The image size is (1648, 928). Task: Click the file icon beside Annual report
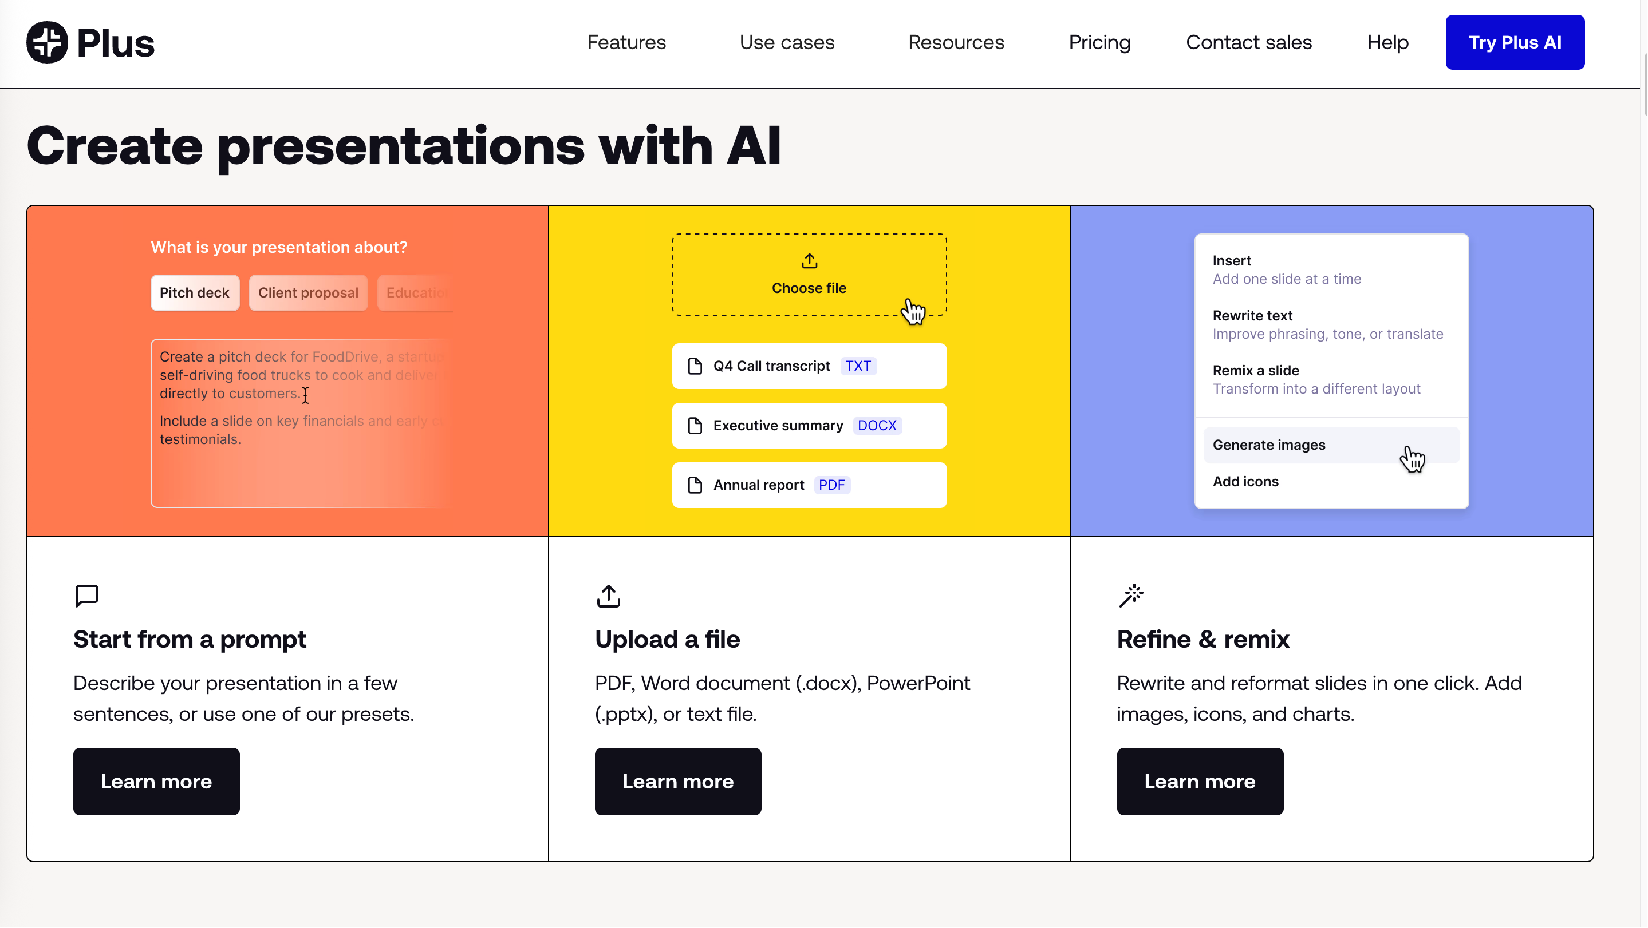coord(695,485)
